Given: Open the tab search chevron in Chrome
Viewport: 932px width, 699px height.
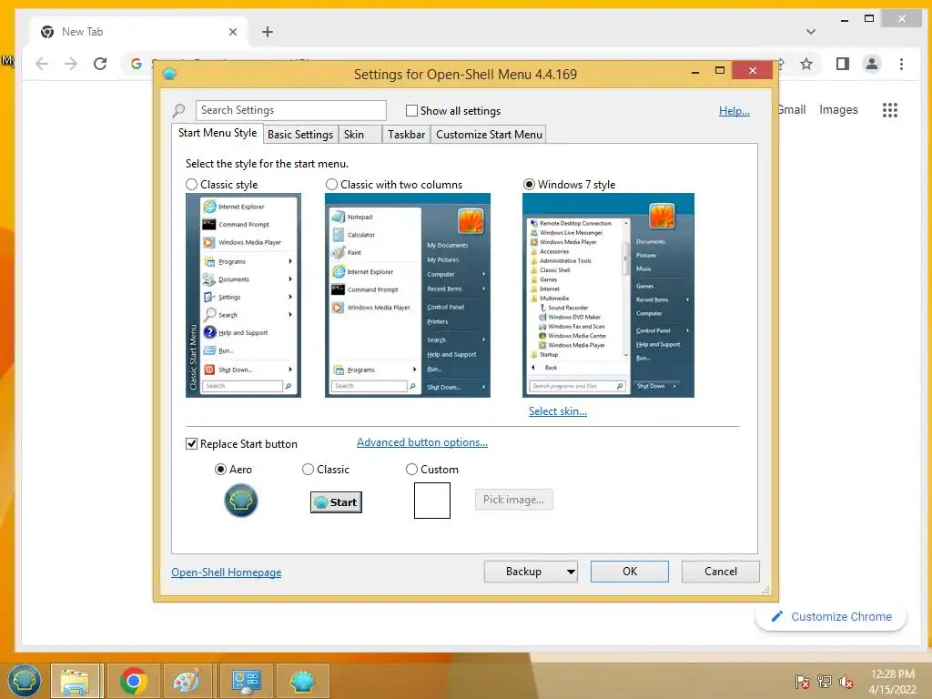Looking at the screenshot, I should [x=811, y=32].
